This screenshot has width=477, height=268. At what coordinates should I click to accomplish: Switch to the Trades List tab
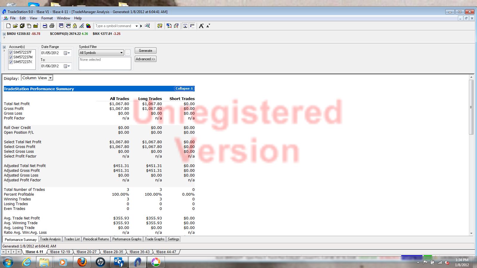click(x=72, y=239)
